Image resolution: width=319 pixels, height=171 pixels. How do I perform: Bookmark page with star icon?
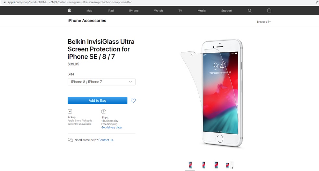(x=317, y=2)
